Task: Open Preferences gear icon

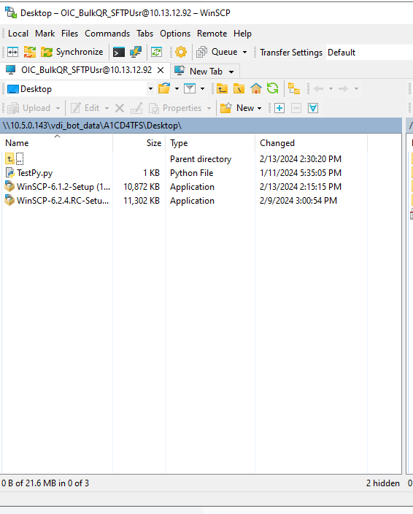Action: point(181,52)
